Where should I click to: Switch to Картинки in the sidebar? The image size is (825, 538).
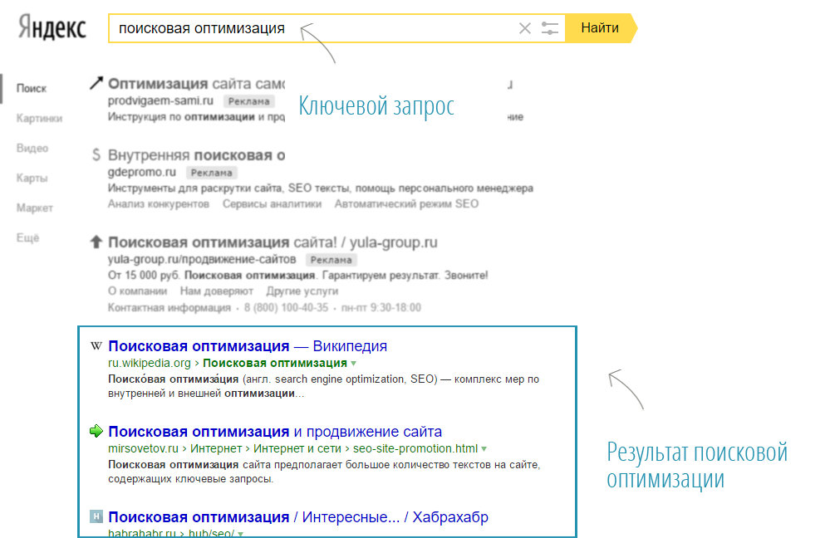tap(39, 119)
